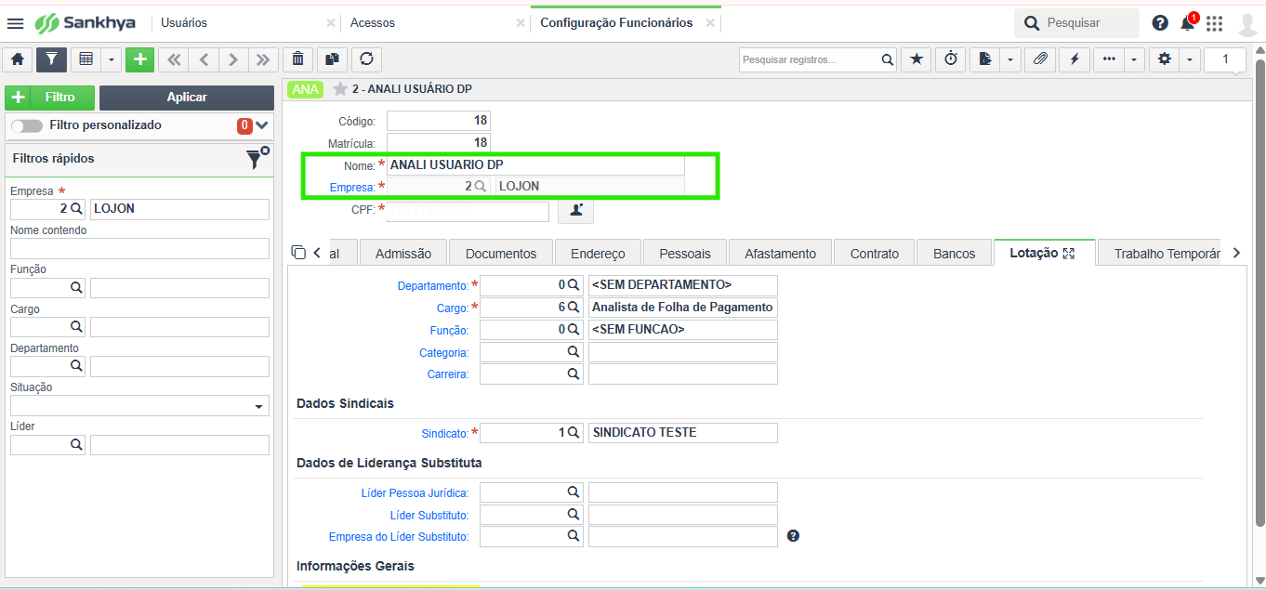
Task: Toggle the Filtro personalizado switch
Action: coord(26,125)
